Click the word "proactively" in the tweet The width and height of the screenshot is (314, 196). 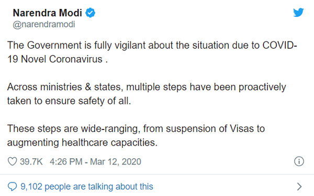pyautogui.click(x=262, y=88)
